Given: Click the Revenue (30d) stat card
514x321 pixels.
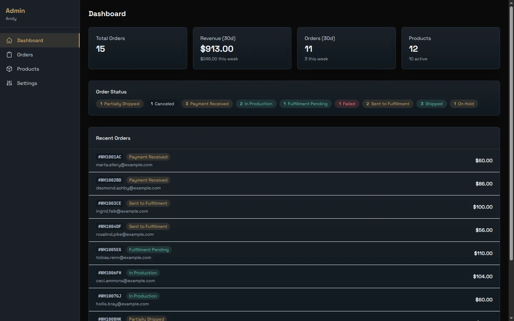Looking at the screenshot, I should pos(242,48).
